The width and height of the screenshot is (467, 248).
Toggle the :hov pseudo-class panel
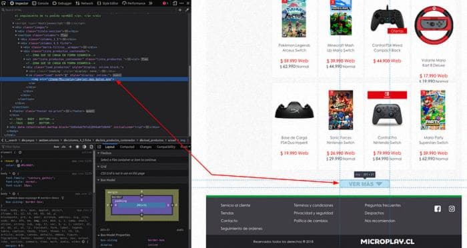click(56, 147)
